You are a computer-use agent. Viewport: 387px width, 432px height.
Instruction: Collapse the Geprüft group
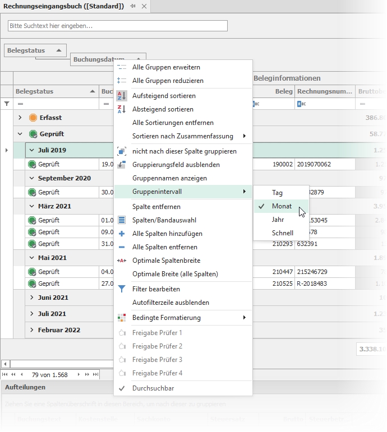tap(20, 134)
